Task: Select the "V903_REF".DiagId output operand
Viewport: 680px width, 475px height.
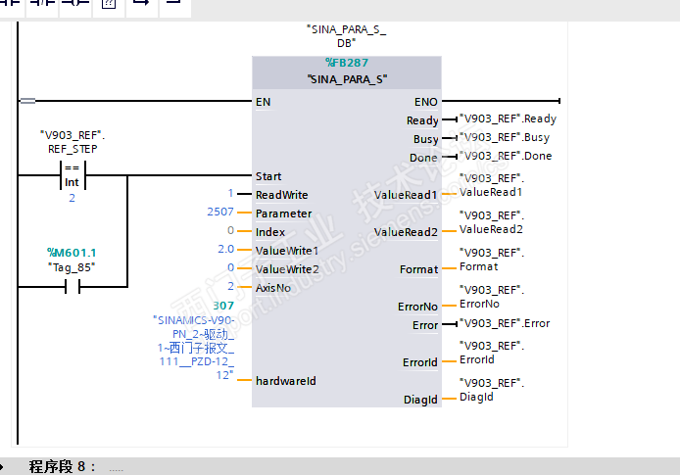Action: click(492, 391)
